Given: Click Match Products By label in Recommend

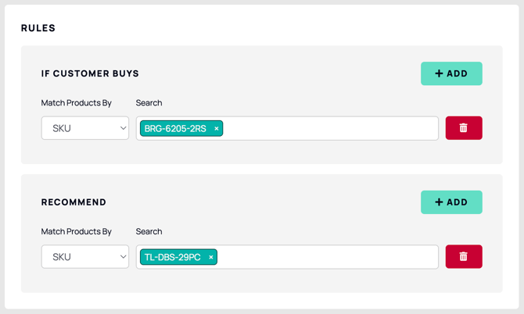Looking at the screenshot, I should coord(76,231).
